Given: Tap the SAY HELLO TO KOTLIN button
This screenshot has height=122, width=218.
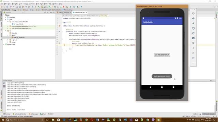Looking at the screenshot, I should (162, 55).
